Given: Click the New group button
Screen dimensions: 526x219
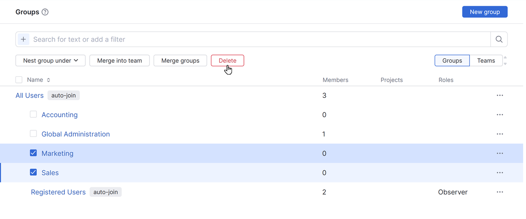Looking at the screenshot, I should [484, 12].
